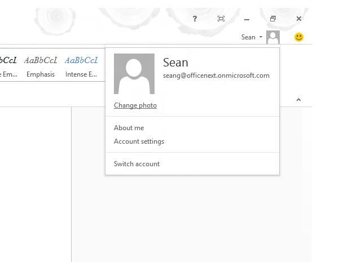The height and width of the screenshot is (262, 348).
Task: Click the large Sean name heading
Action: [175, 63]
